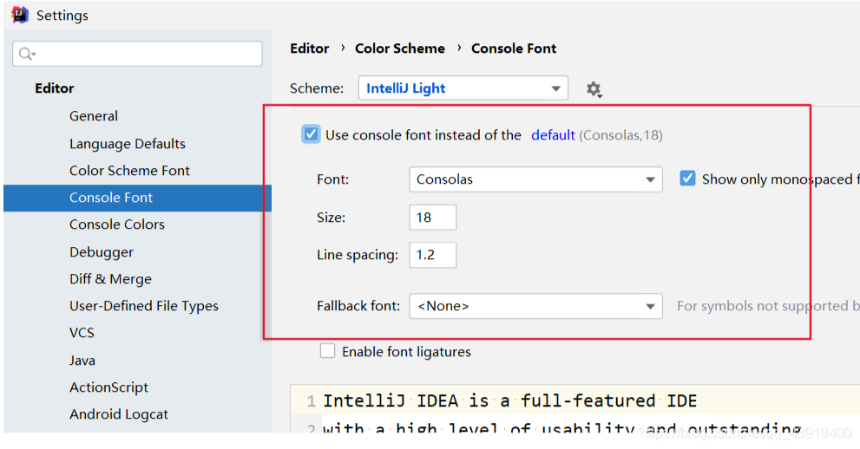Click the settings search box
This screenshot has height=449, width=860.
coord(137,54)
